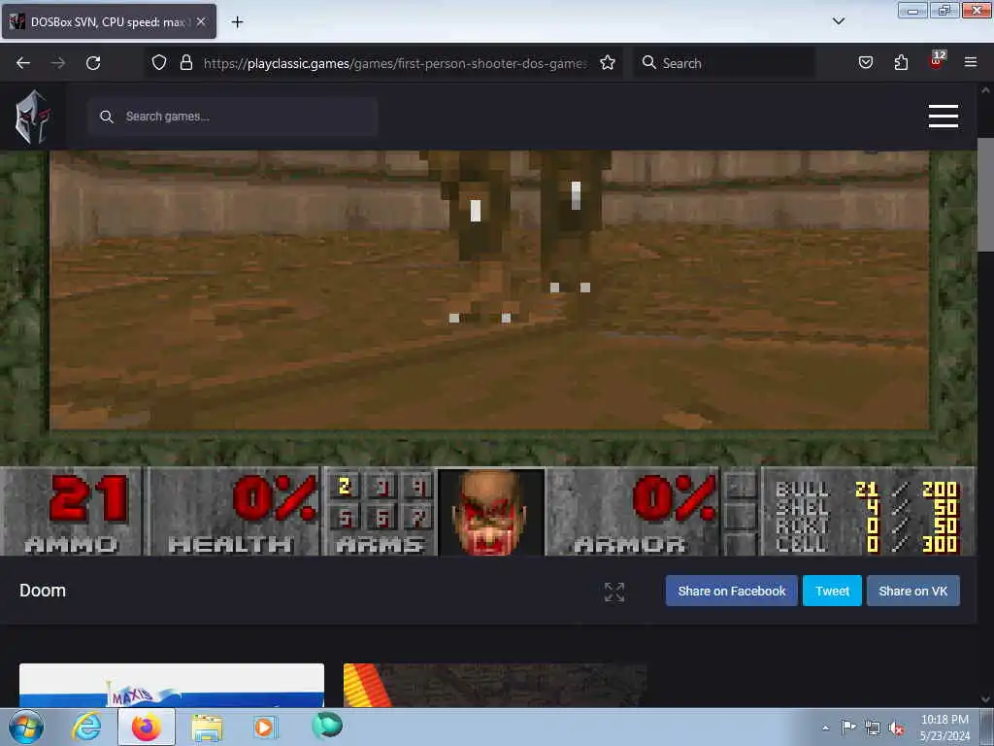Click the forward navigation arrow
This screenshot has height=746, width=994.
pyautogui.click(x=58, y=63)
